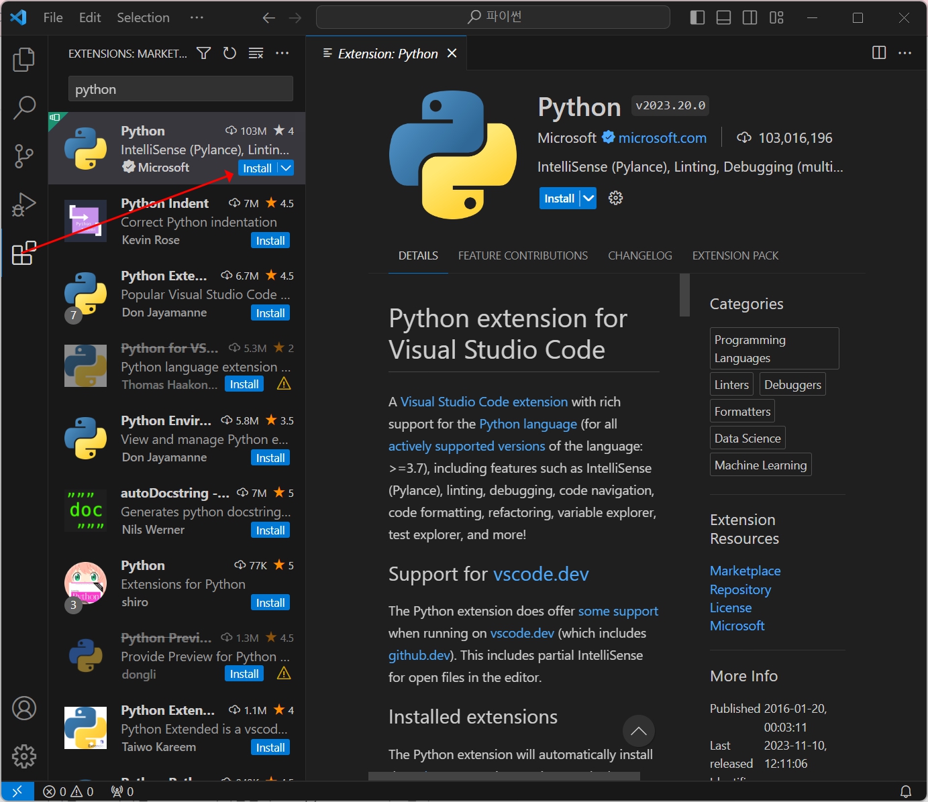Refresh the extensions list

[229, 53]
